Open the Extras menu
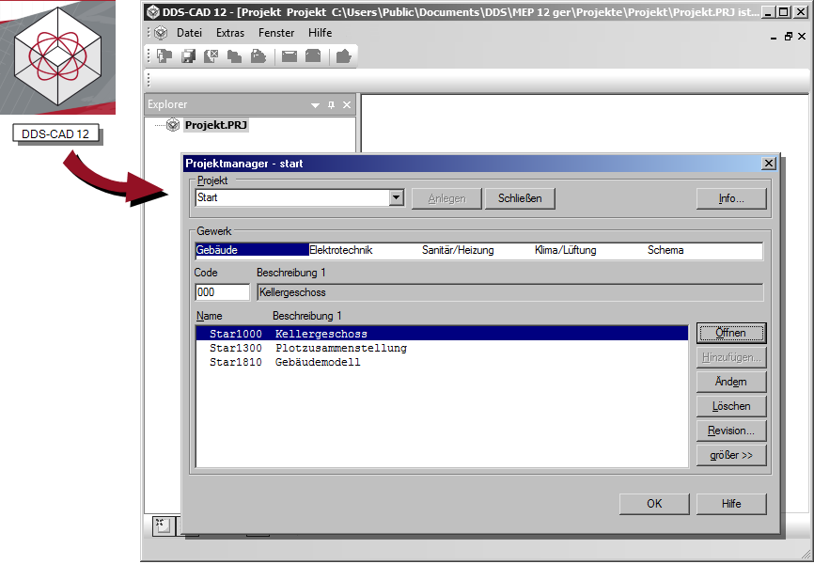 [x=230, y=33]
